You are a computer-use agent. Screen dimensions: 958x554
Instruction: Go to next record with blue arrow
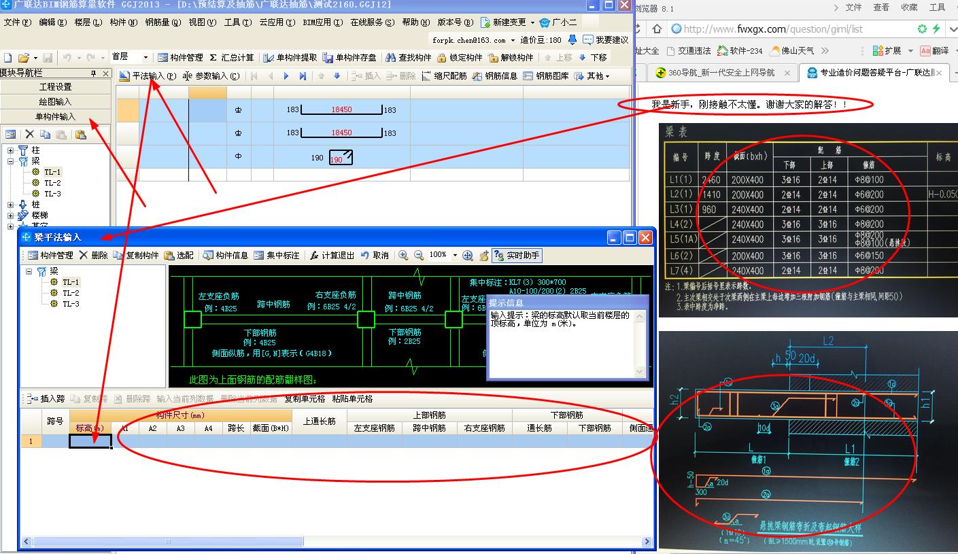click(286, 76)
